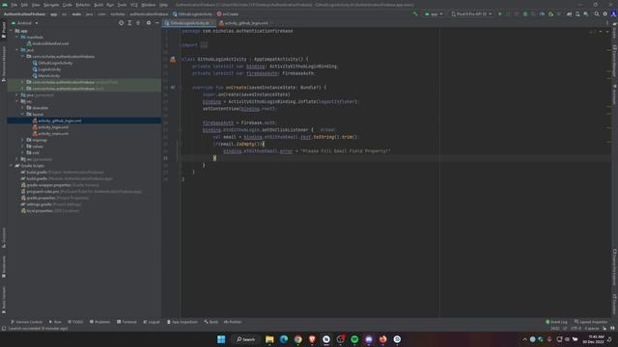The width and height of the screenshot is (618, 347).
Task: Toggle the TODO tool window
Action: (x=75, y=322)
